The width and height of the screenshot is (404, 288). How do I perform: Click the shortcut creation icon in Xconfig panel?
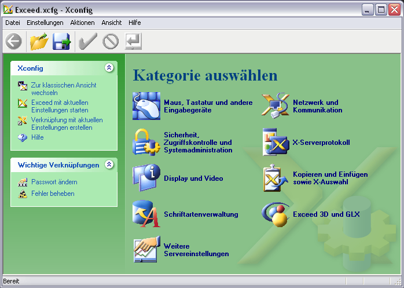[23, 121]
